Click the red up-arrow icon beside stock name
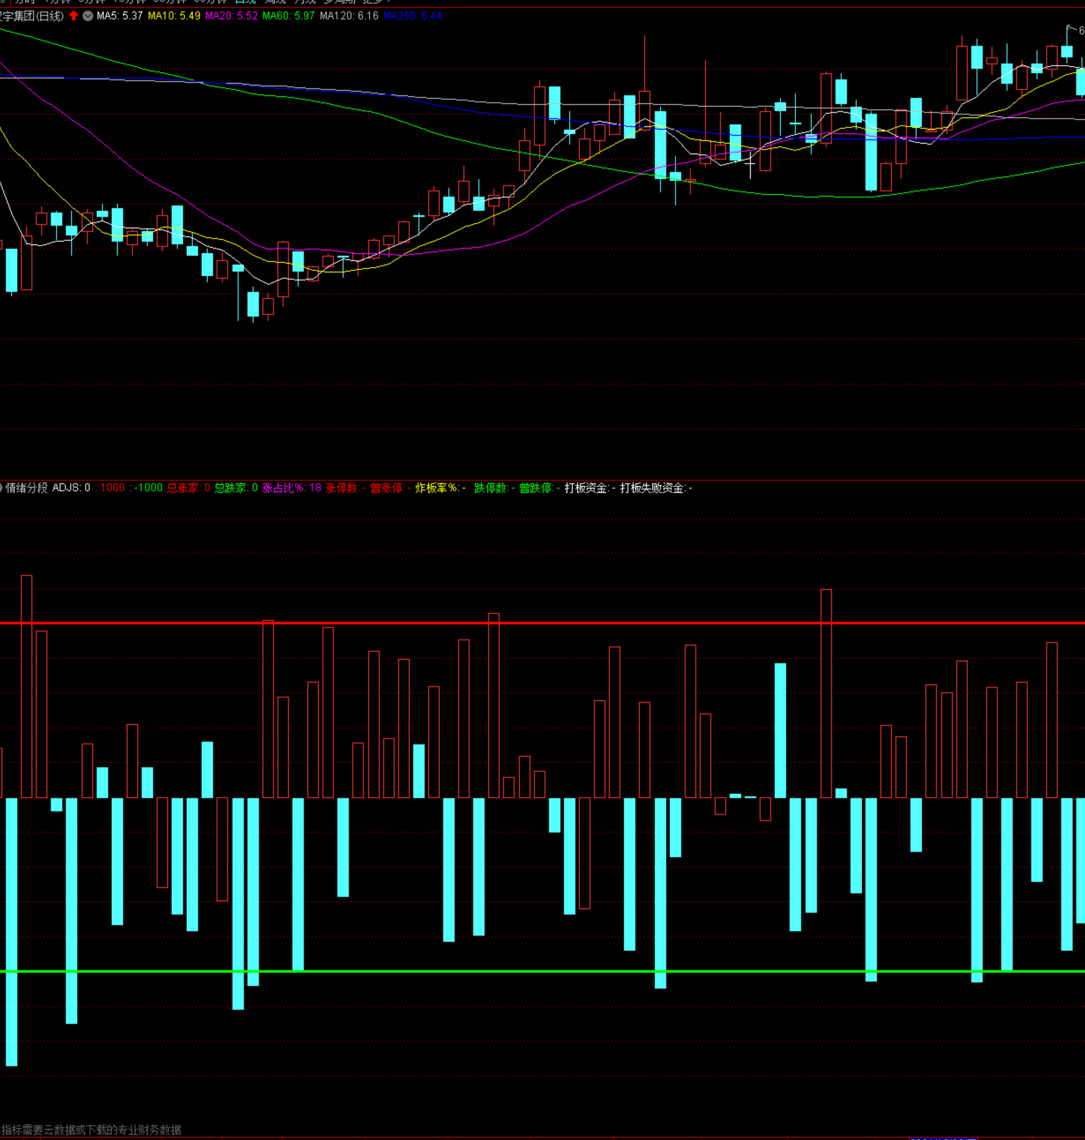Screen dimensions: 1085x1140 pos(74,16)
